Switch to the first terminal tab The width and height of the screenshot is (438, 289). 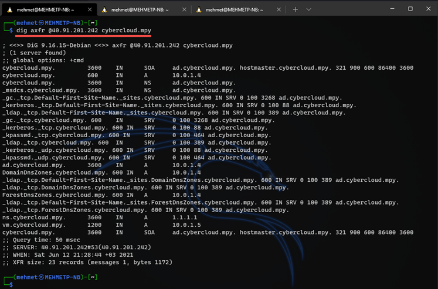47,9
